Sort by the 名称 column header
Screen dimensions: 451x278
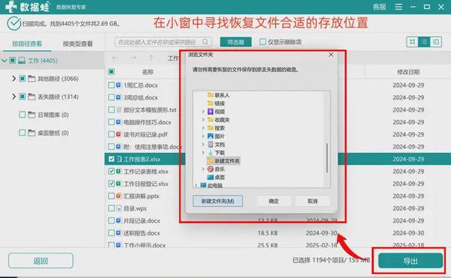tap(148, 72)
